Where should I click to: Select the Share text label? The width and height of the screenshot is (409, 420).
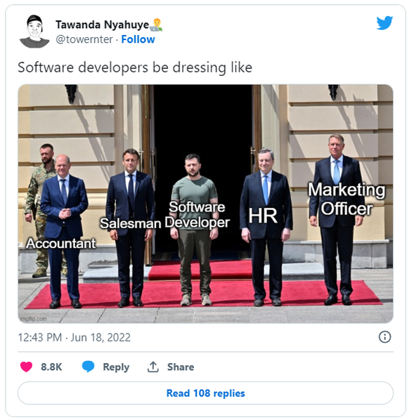click(x=181, y=367)
